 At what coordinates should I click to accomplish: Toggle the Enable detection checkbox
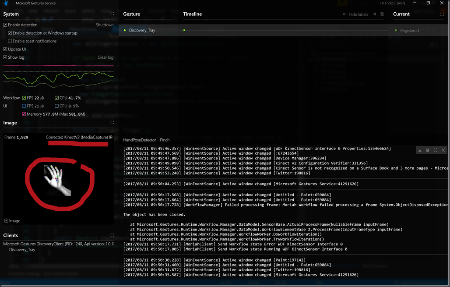pyautogui.click(x=5, y=25)
